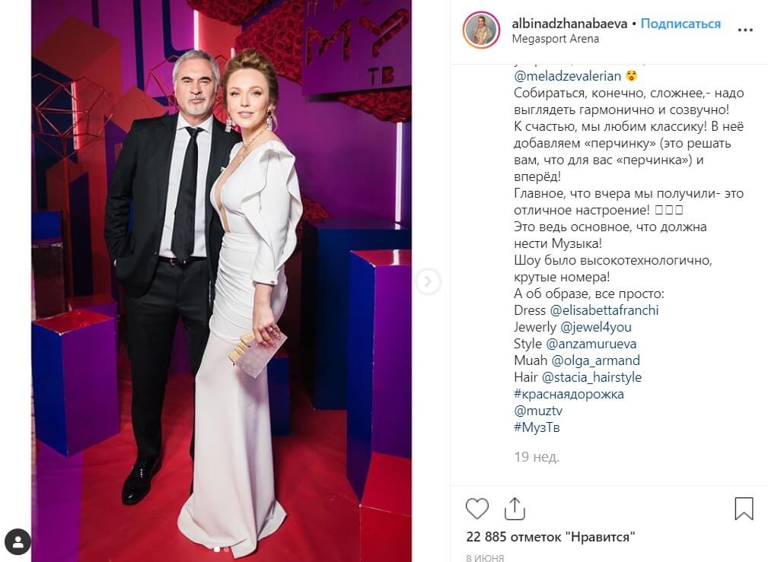768x562 pixels.
Task: Open Megasport Arena location link
Action: click(x=555, y=39)
